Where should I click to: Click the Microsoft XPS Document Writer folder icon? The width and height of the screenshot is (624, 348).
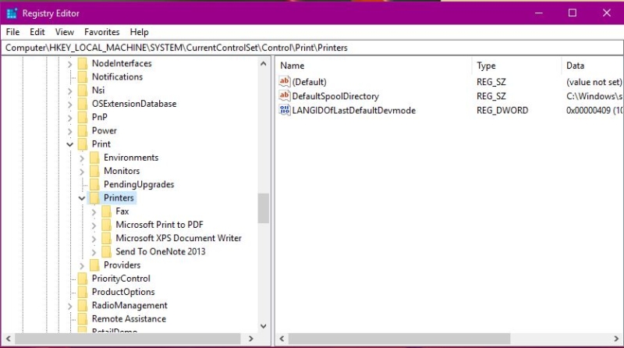tap(106, 238)
